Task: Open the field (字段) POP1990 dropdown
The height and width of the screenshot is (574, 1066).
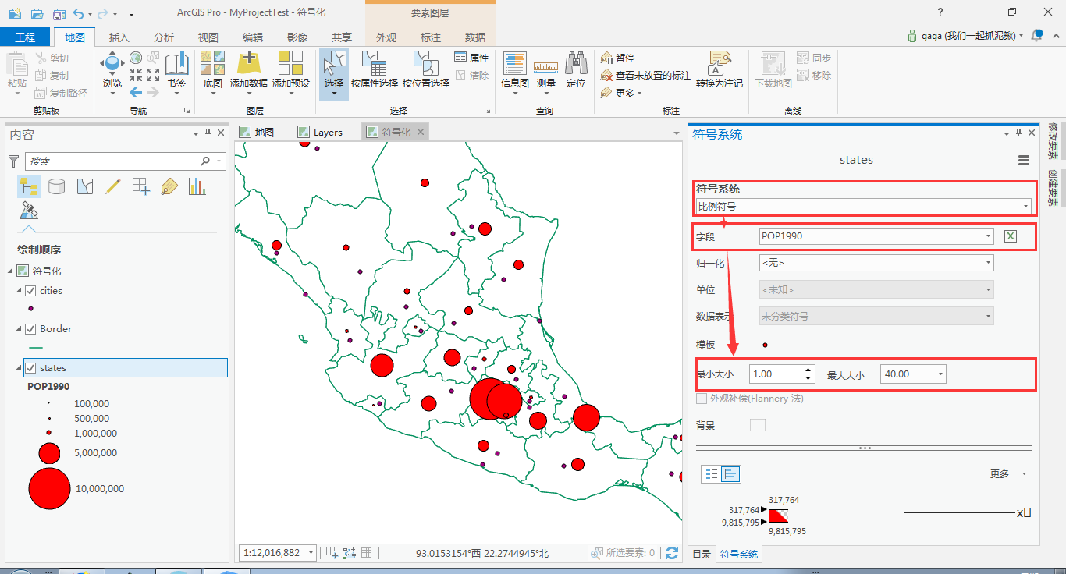Action: coord(876,236)
